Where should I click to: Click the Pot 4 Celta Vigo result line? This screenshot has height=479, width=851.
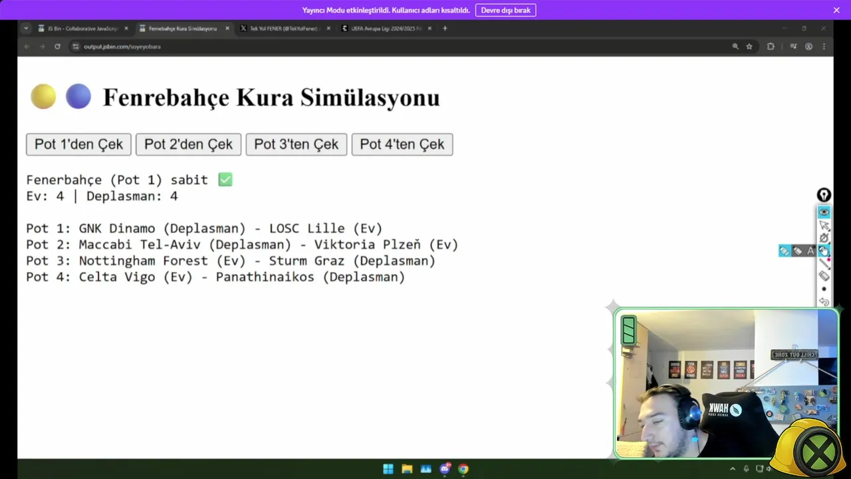point(215,277)
